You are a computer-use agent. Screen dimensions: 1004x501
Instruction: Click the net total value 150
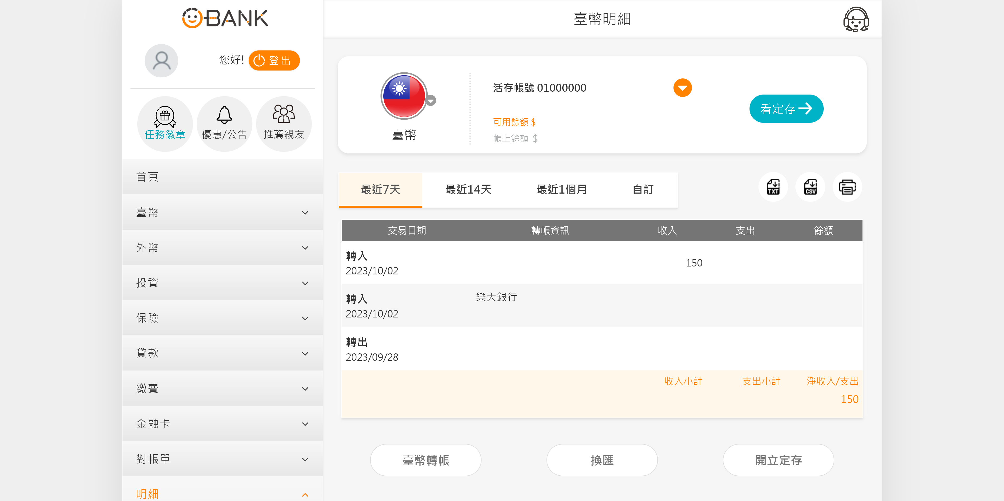click(x=849, y=399)
